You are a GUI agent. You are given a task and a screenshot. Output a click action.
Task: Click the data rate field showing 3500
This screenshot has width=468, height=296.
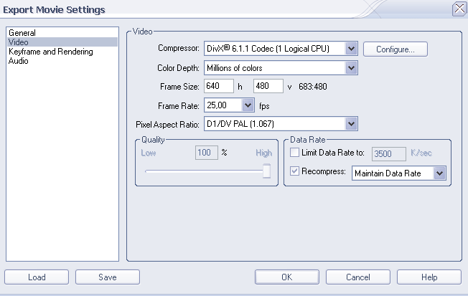(388, 154)
